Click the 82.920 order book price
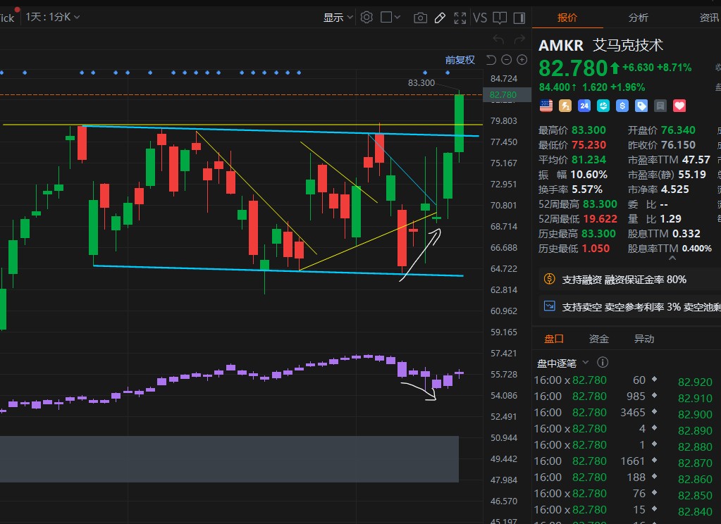721x524 pixels. tap(695, 382)
